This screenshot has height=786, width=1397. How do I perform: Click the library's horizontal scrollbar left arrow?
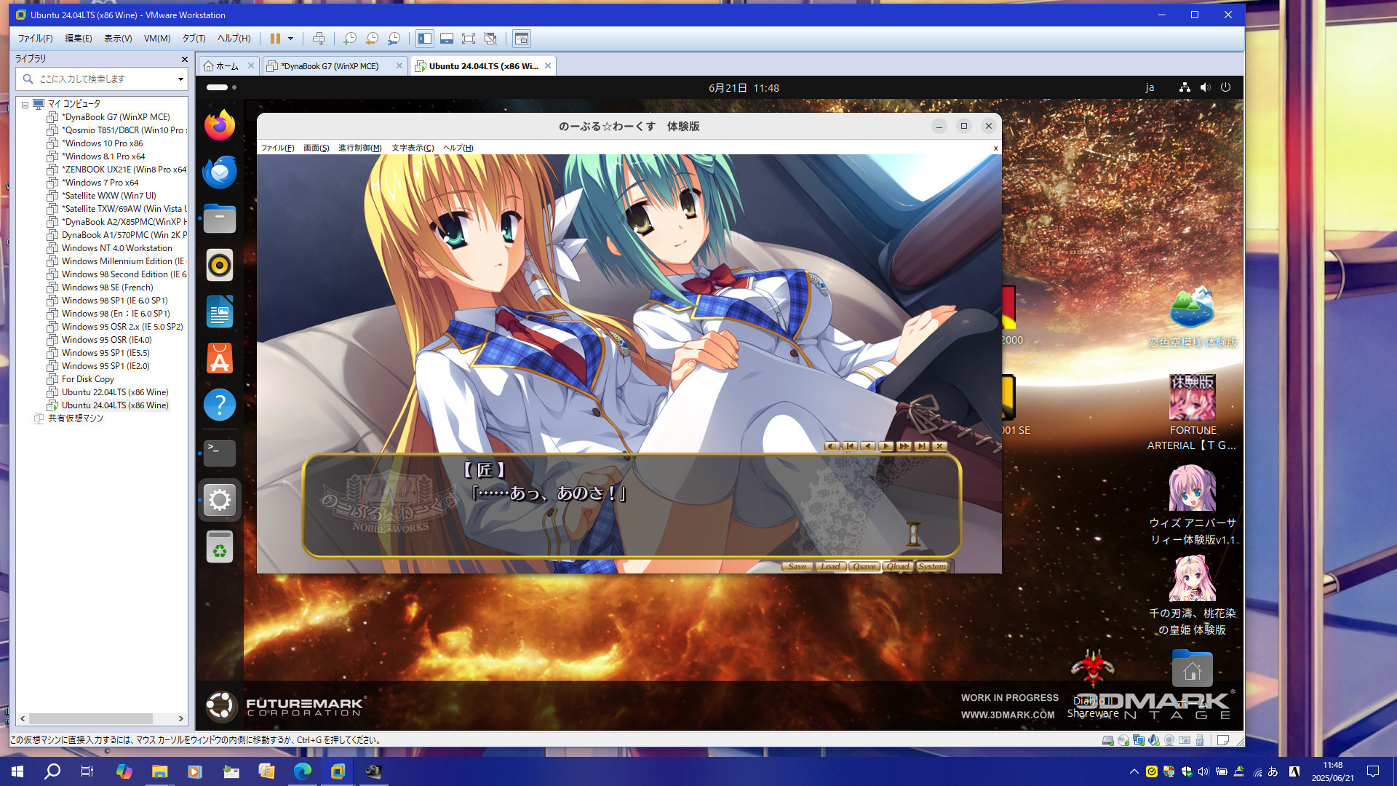coord(23,718)
